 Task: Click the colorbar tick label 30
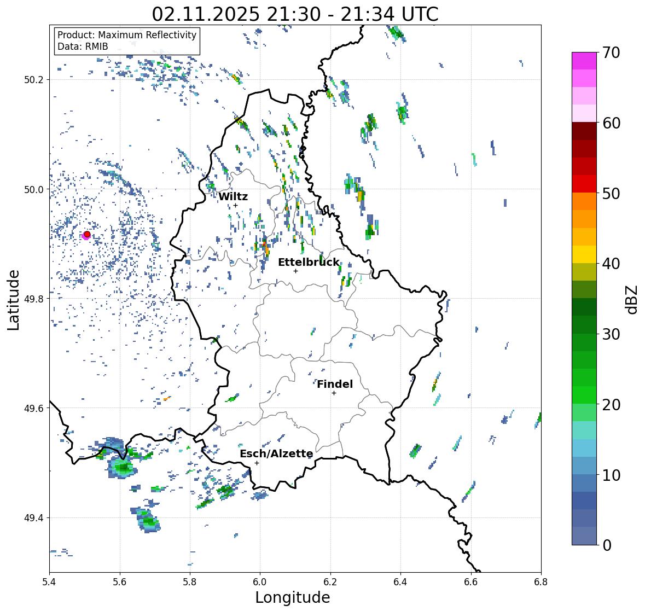(x=611, y=334)
